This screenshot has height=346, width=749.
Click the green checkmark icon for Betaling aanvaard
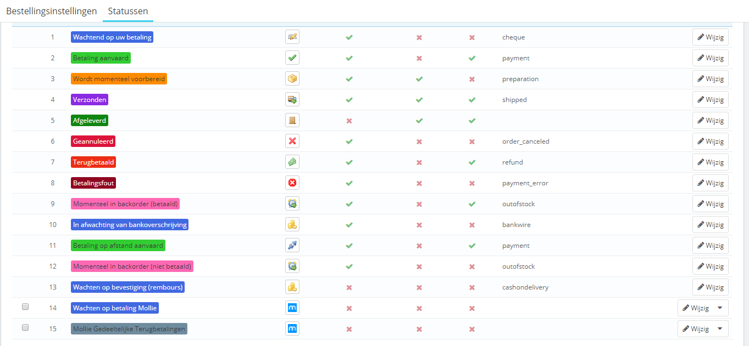tap(292, 58)
